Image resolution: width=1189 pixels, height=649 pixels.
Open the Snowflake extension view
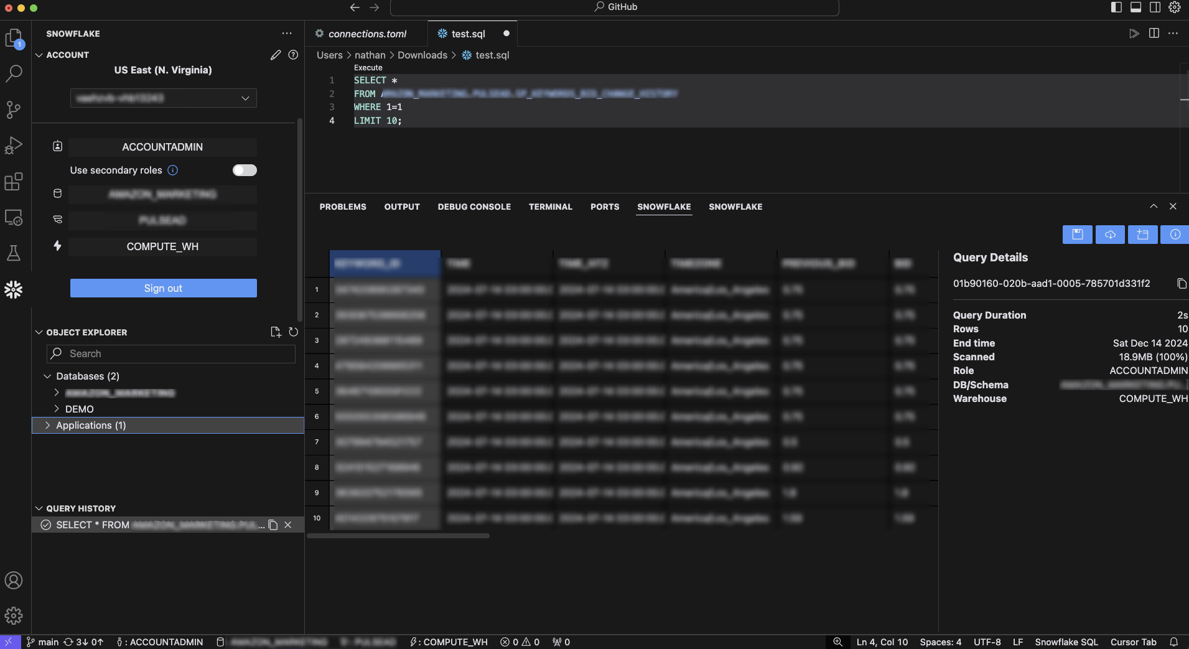point(14,289)
